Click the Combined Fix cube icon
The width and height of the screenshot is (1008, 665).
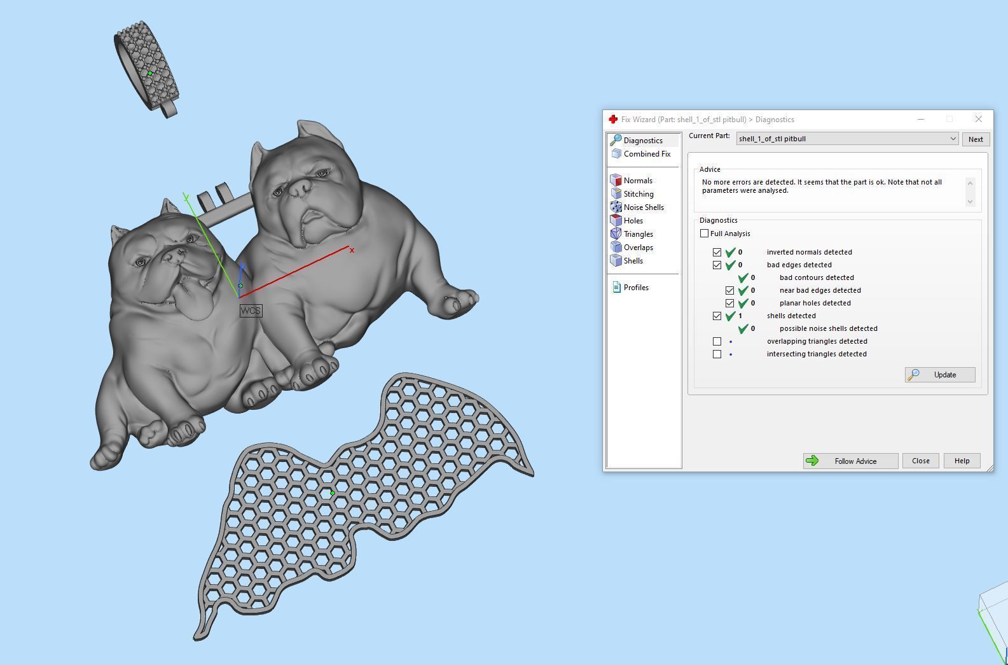click(x=616, y=153)
